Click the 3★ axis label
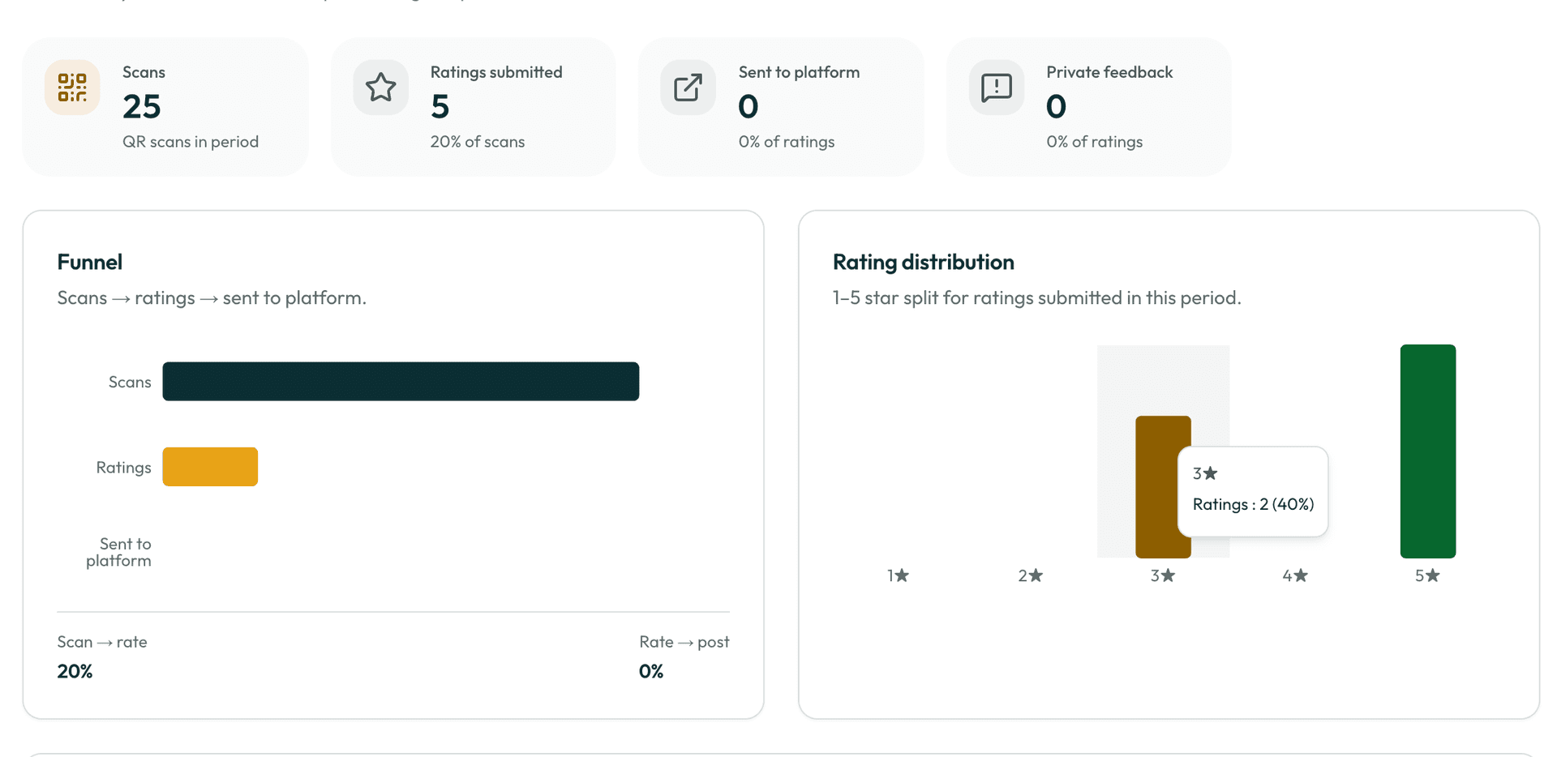Viewport: 1557px width, 757px height. (1163, 575)
